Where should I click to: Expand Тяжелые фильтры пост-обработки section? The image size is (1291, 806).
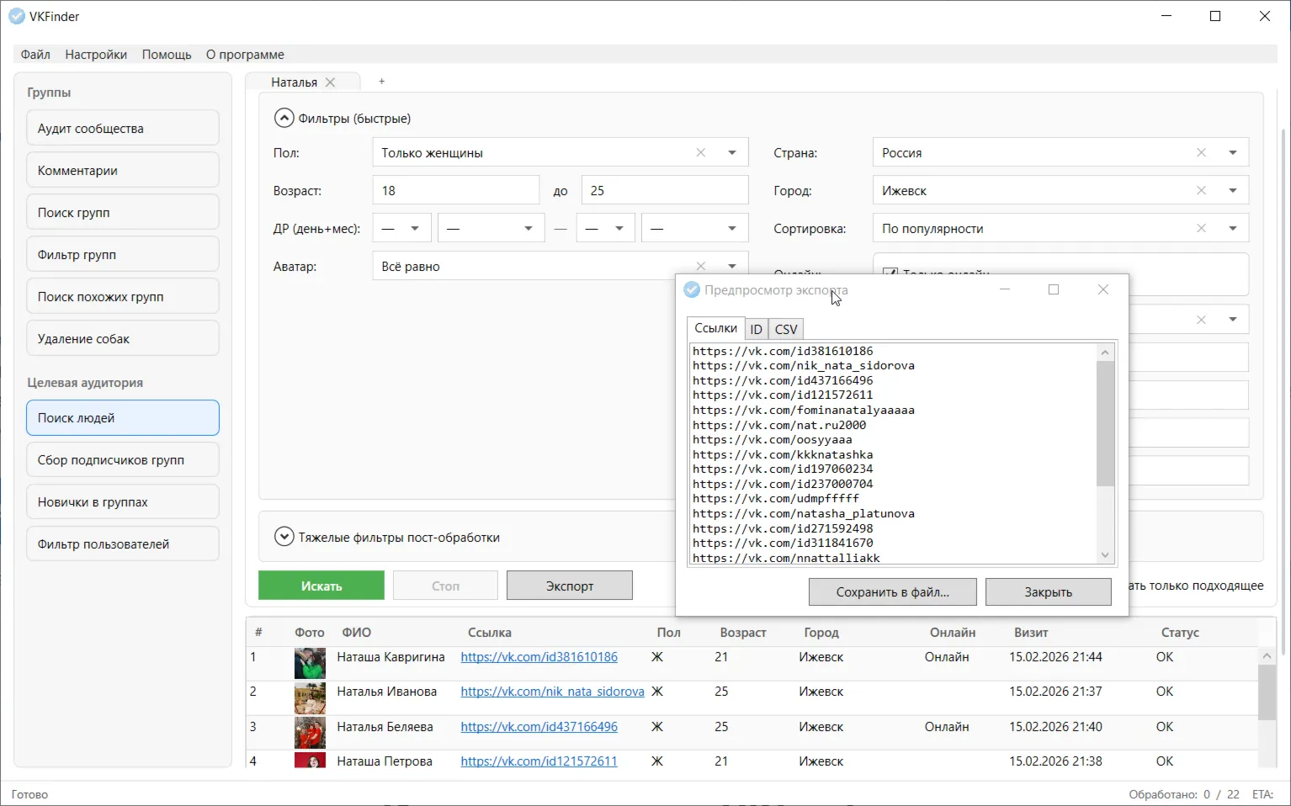tap(284, 537)
